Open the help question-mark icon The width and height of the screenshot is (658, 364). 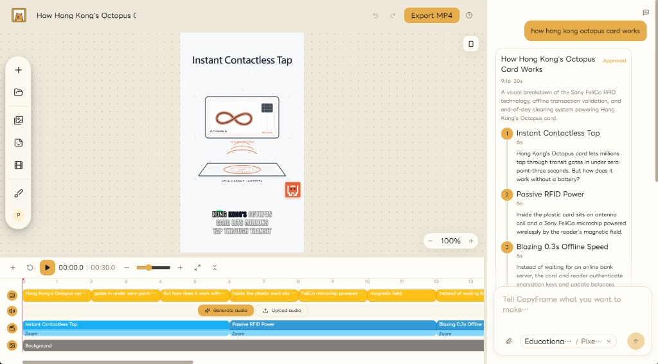(469, 15)
